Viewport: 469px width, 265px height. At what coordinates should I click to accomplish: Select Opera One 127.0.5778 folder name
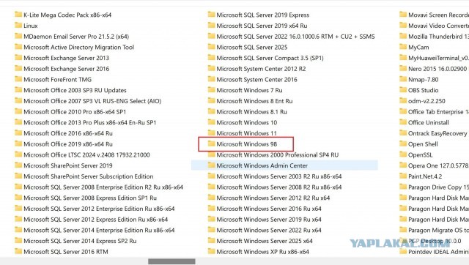pos(438,165)
